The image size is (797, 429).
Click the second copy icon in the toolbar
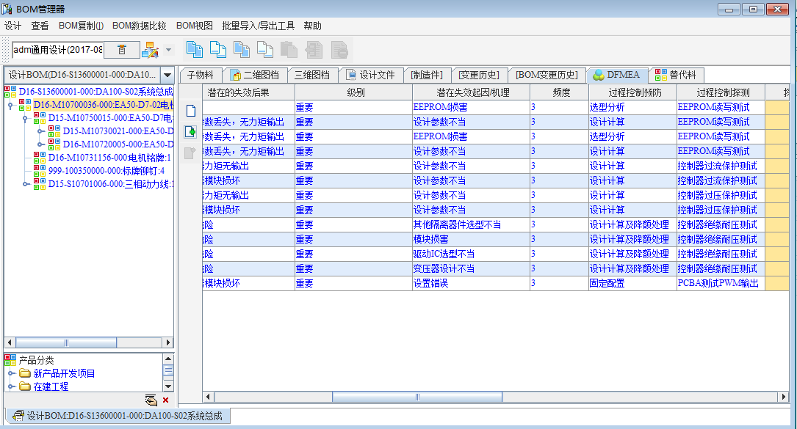(x=217, y=50)
